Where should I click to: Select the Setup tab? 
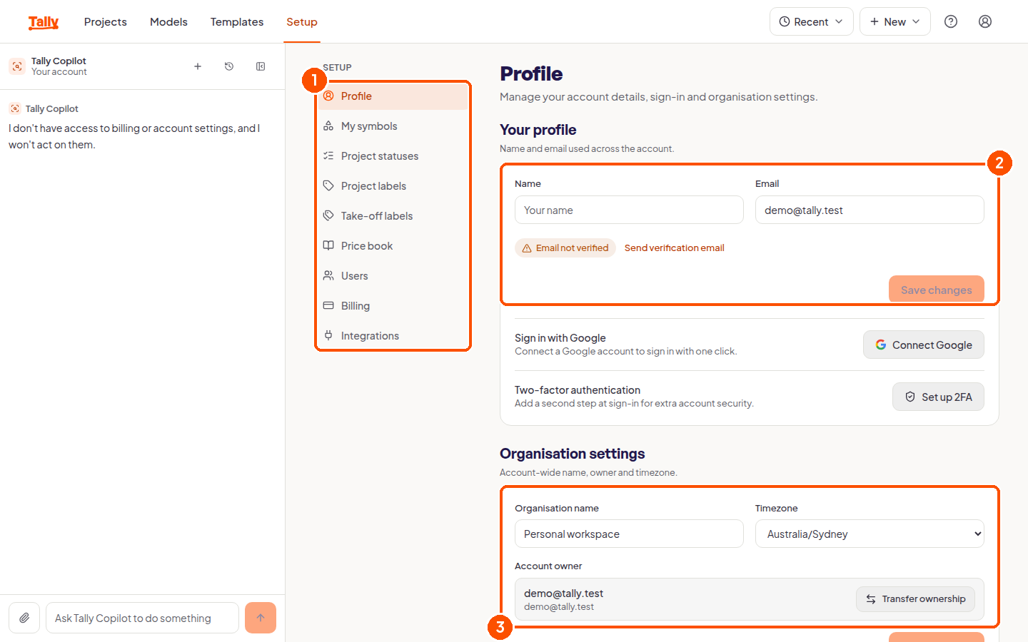click(x=302, y=22)
